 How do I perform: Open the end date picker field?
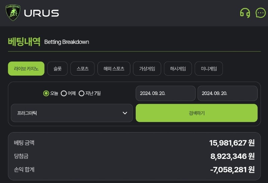point(227,93)
